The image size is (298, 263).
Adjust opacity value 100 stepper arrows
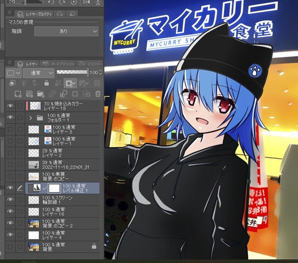pos(101,72)
